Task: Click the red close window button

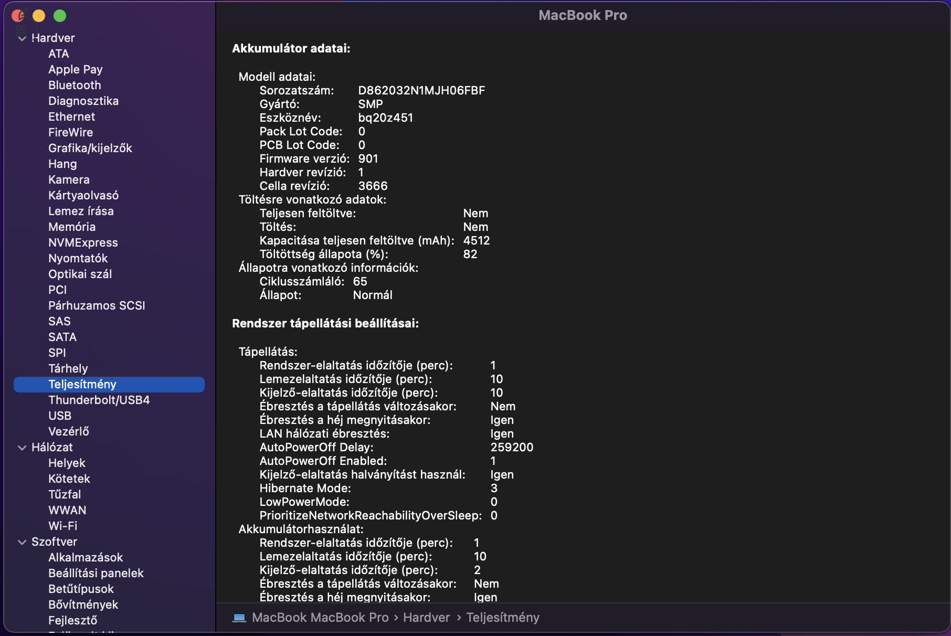Action: coord(18,16)
